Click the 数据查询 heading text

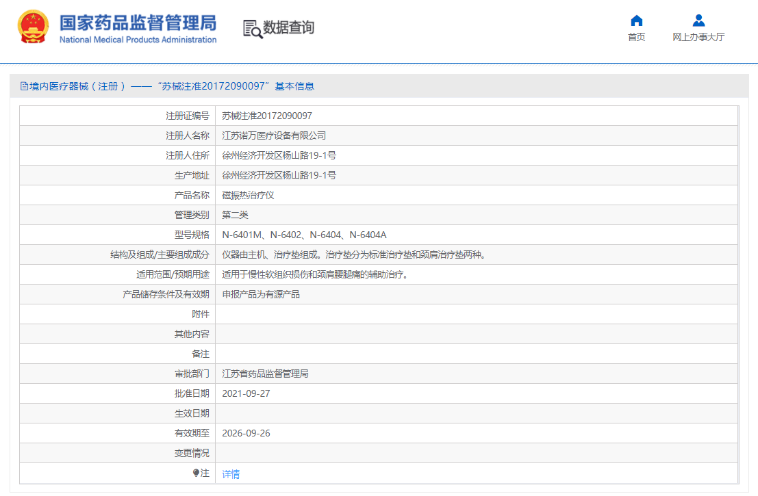point(288,27)
